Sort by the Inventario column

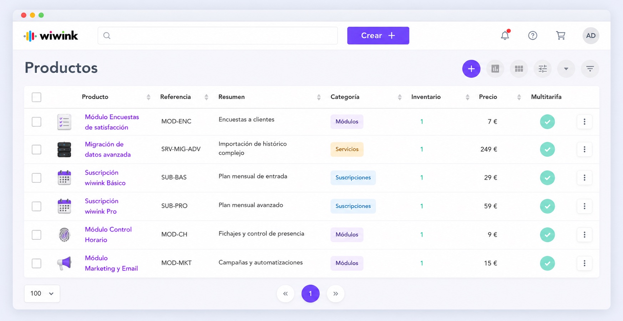point(467,97)
